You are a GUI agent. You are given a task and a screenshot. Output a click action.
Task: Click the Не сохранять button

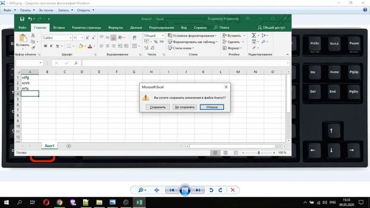click(184, 107)
